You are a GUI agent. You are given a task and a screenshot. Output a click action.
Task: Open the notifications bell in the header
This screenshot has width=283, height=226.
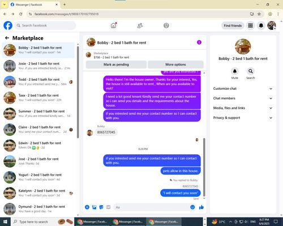[261, 25]
